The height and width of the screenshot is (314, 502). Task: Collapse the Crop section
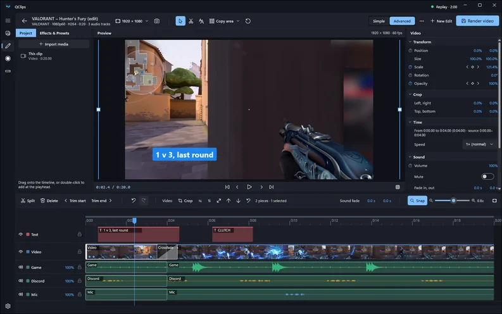(x=410, y=94)
